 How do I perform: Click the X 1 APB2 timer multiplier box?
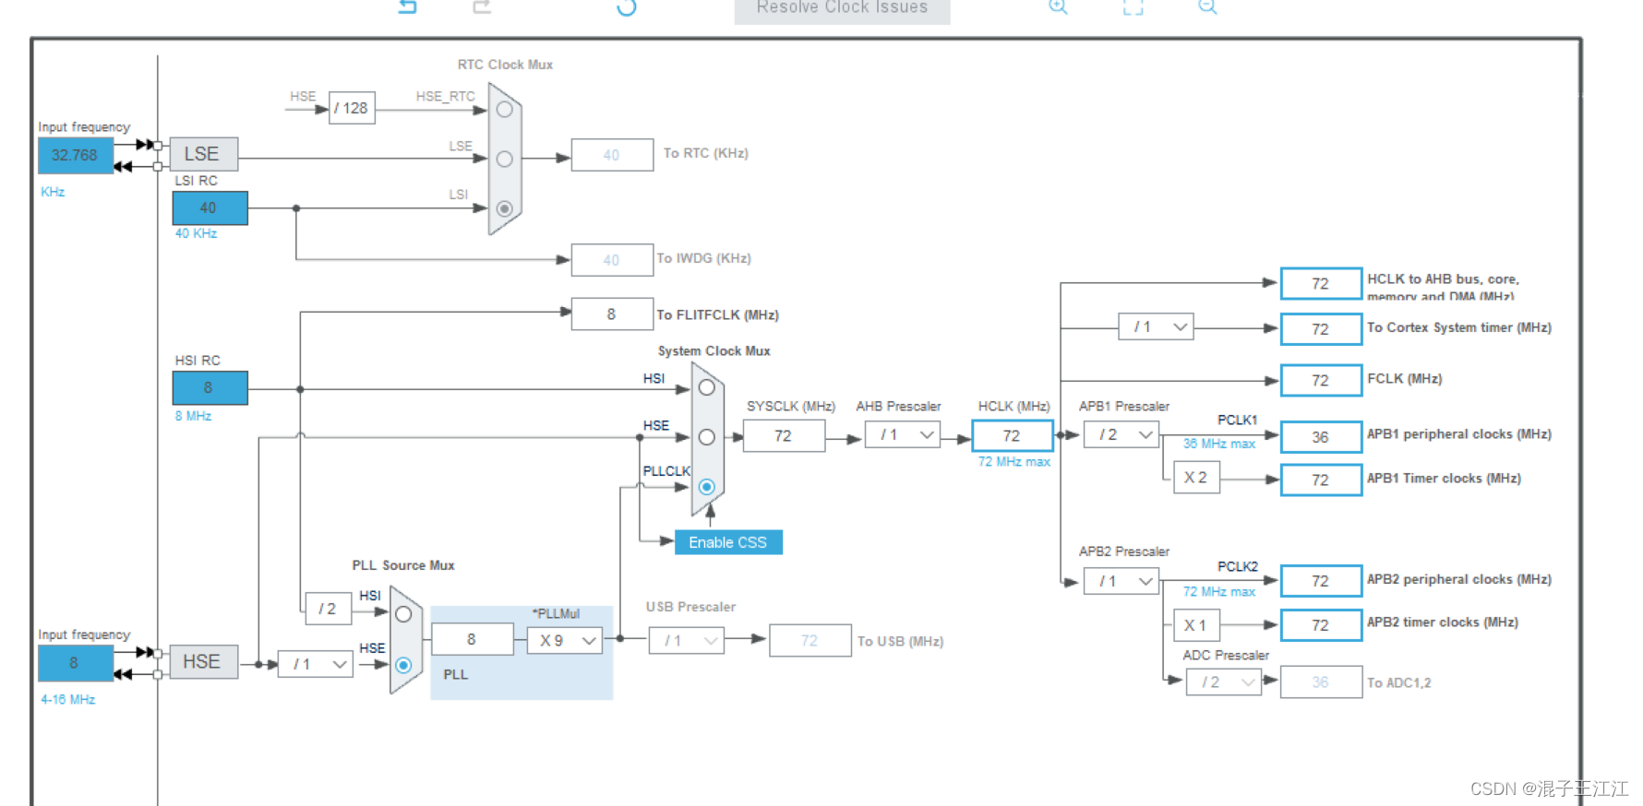tap(1196, 625)
